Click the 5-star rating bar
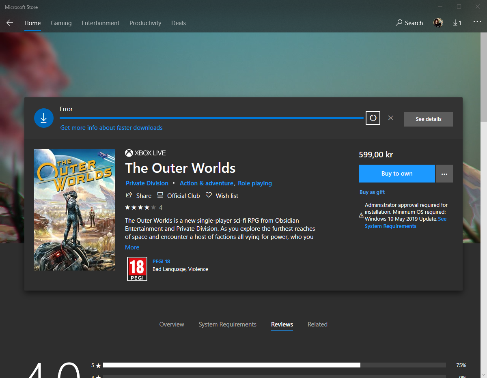The height and width of the screenshot is (378, 487). click(x=274, y=365)
